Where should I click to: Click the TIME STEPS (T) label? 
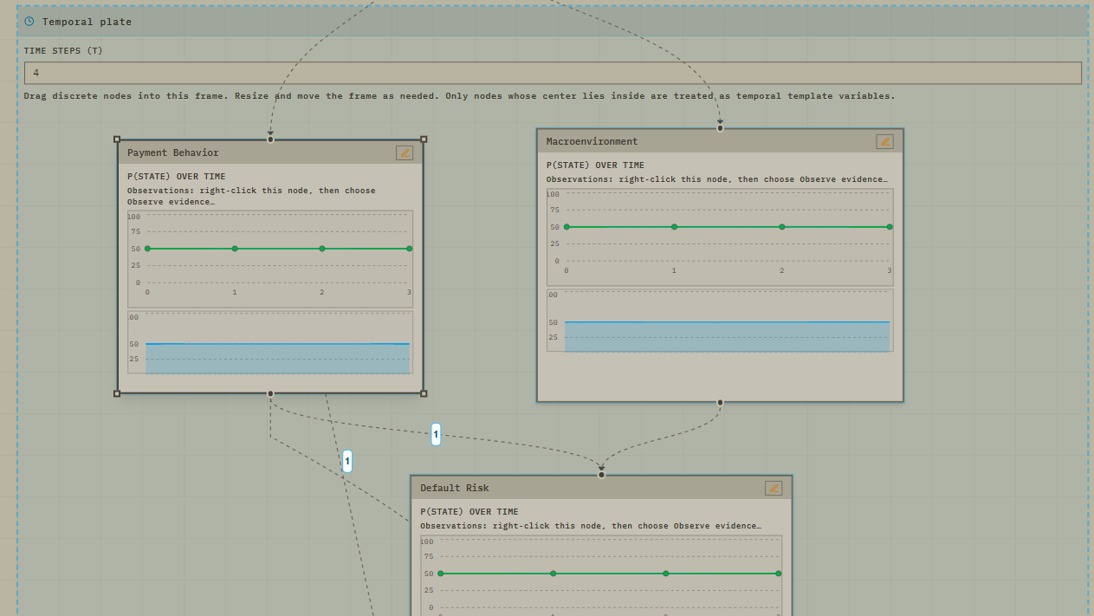tap(63, 51)
